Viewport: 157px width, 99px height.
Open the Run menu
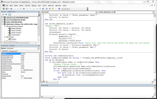40,6
